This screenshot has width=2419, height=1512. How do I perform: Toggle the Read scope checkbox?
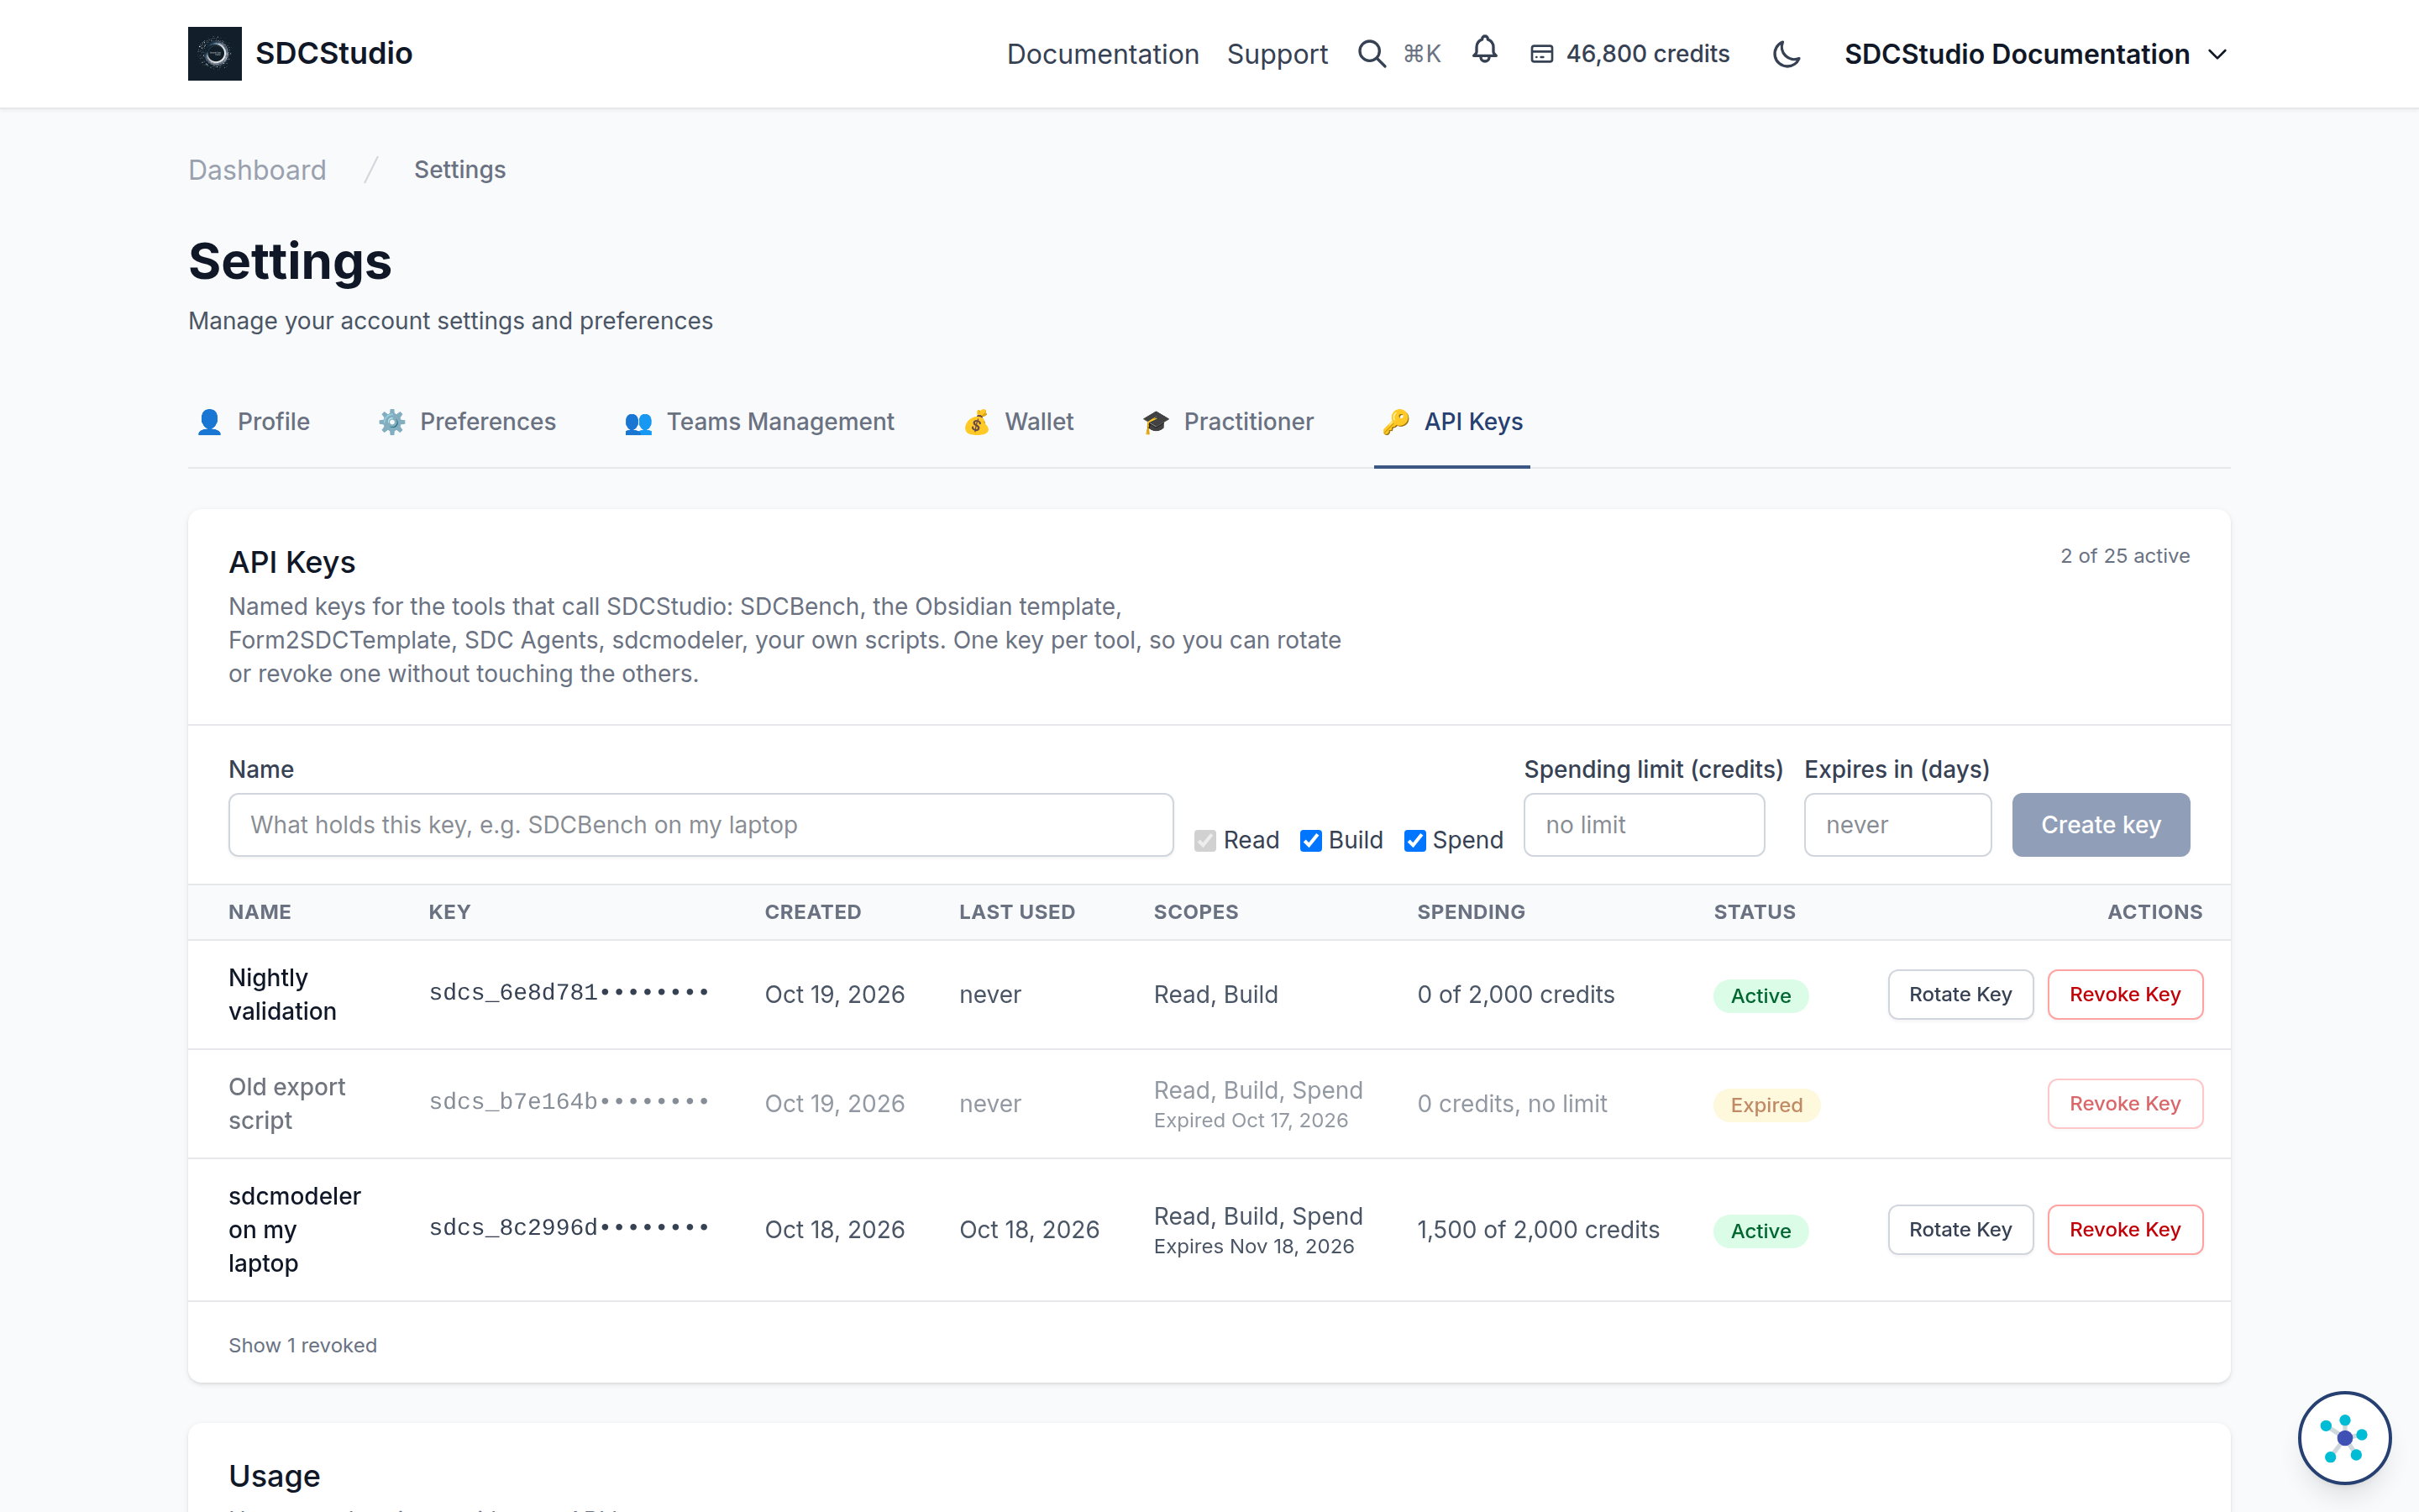pos(1204,840)
